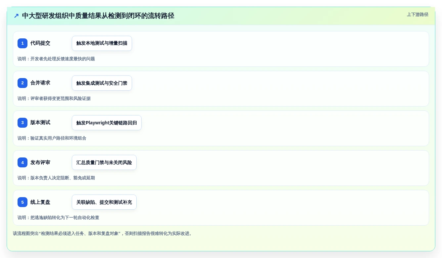The width and height of the screenshot is (442, 258).
Task: Click the 触发Playwright关键链路回归 box
Action: (x=107, y=123)
